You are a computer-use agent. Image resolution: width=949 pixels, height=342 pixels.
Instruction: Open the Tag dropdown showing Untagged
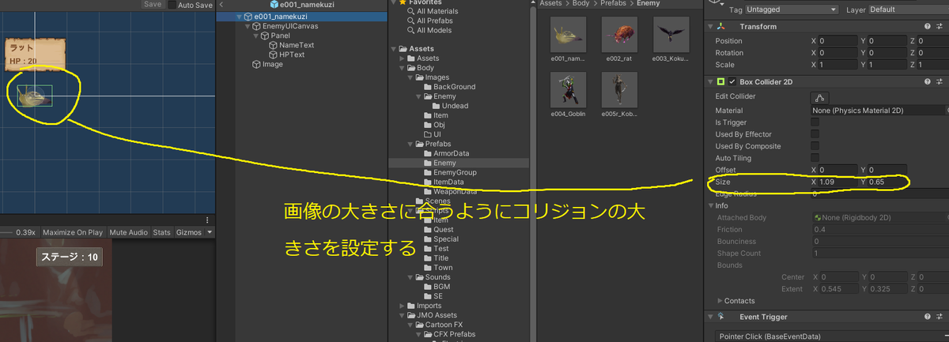793,9
